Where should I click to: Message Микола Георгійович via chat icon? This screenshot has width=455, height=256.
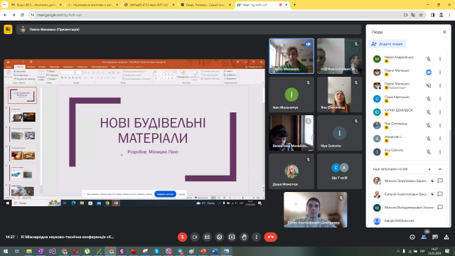click(x=440, y=181)
